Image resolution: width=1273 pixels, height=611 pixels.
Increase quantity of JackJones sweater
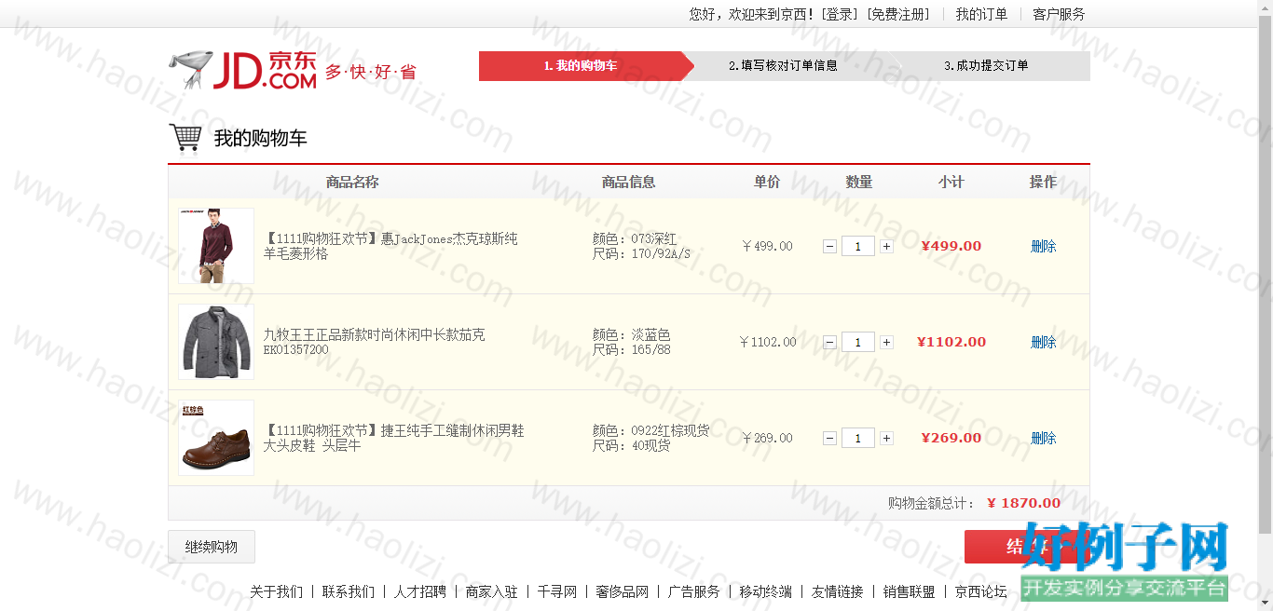(886, 247)
